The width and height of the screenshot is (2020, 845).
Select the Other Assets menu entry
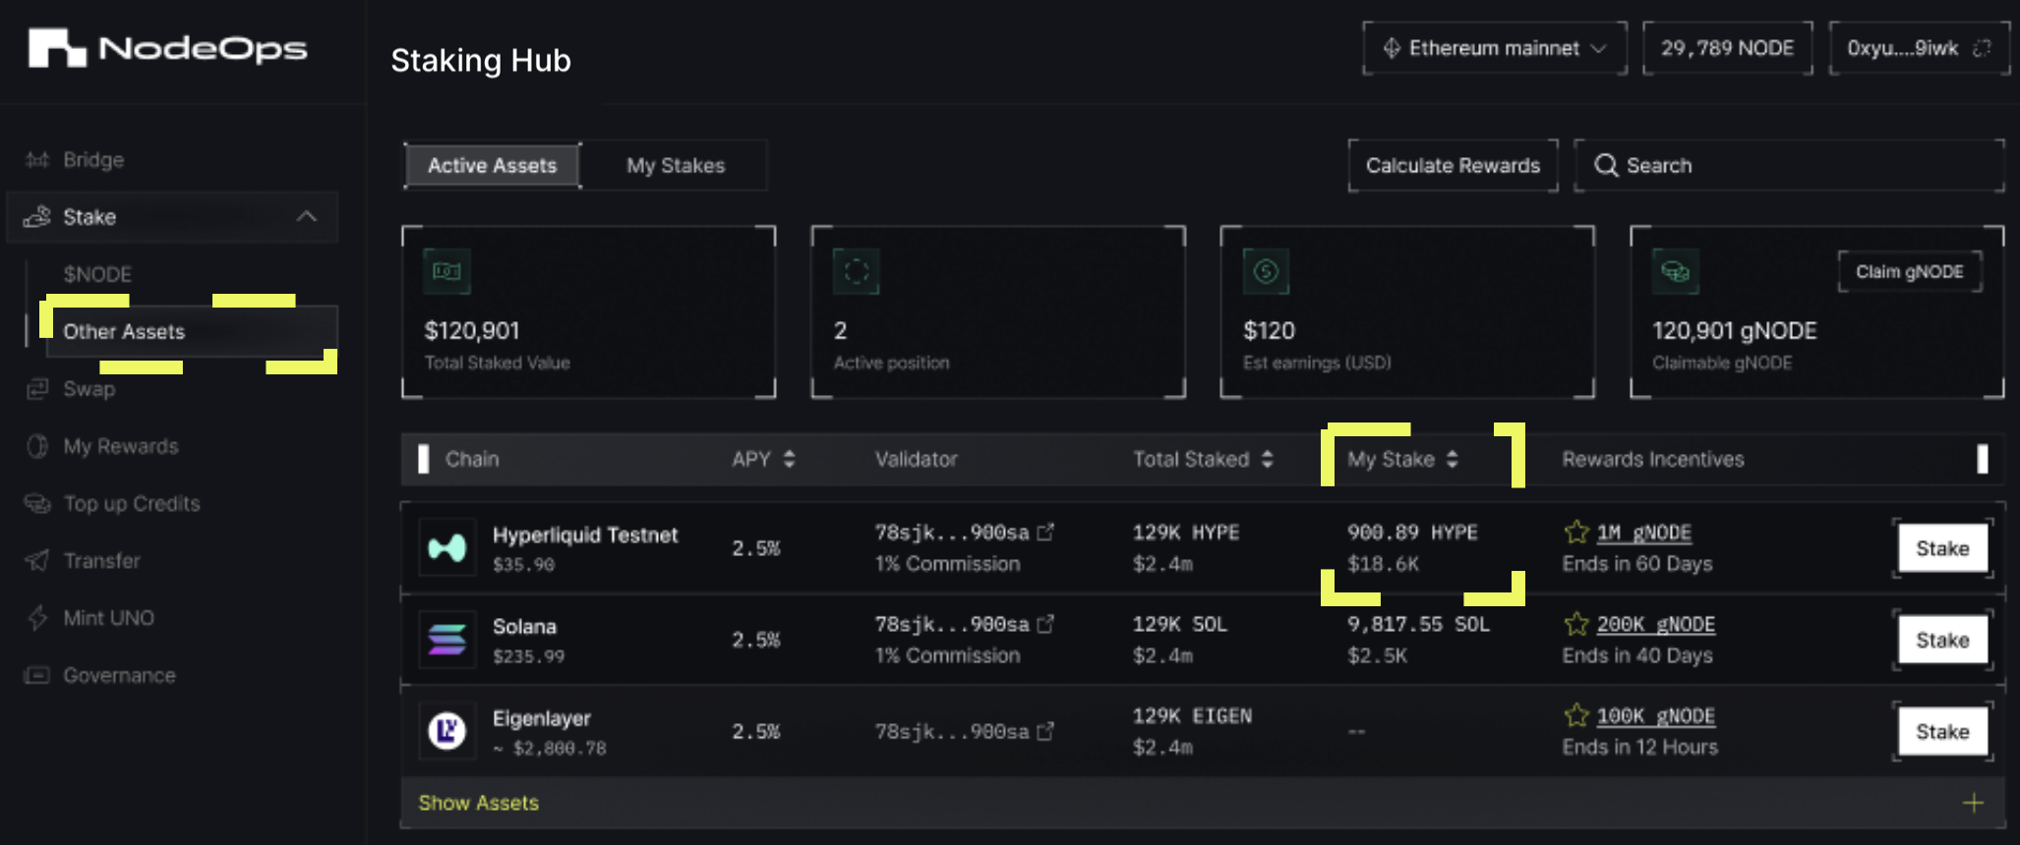click(124, 331)
